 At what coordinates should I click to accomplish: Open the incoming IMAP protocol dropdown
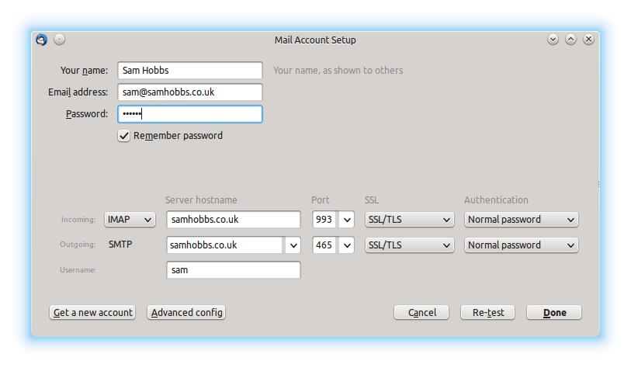click(130, 220)
